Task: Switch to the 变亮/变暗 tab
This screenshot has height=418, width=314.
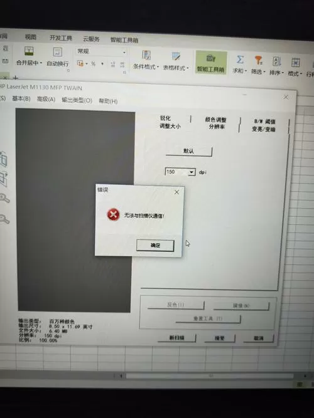Action: coord(263,129)
